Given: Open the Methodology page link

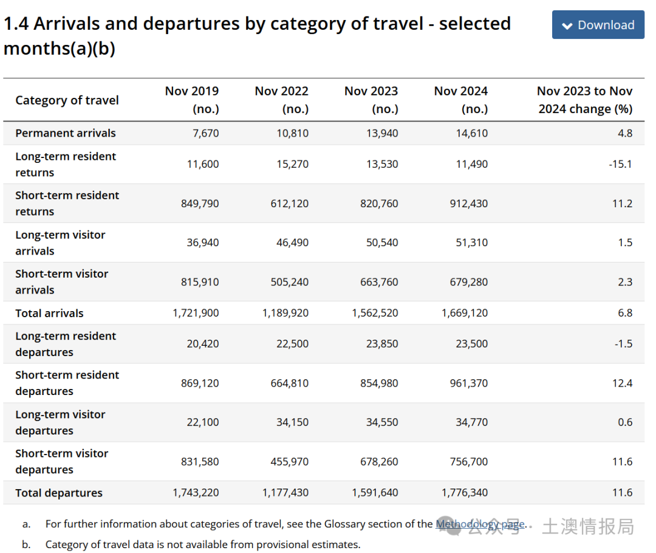Looking at the screenshot, I should point(479,524).
